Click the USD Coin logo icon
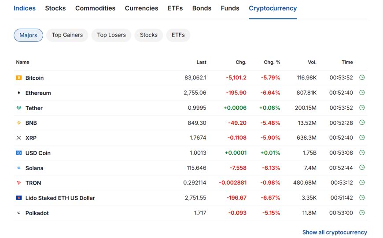Image resolution: width=383 pixels, height=238 pixels. (19, 153)
